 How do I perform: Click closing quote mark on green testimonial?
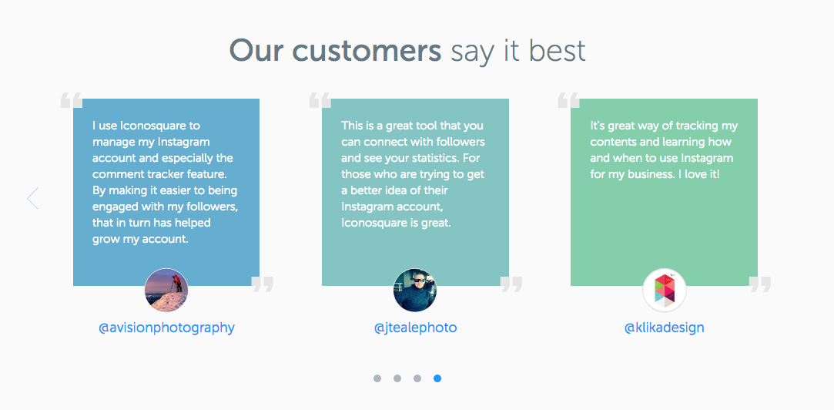pyautogui.click(x=760, y=284)
